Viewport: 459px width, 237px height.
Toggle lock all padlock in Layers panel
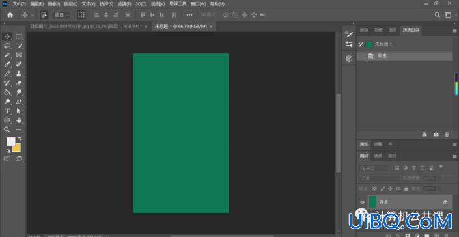coord(406,189)
